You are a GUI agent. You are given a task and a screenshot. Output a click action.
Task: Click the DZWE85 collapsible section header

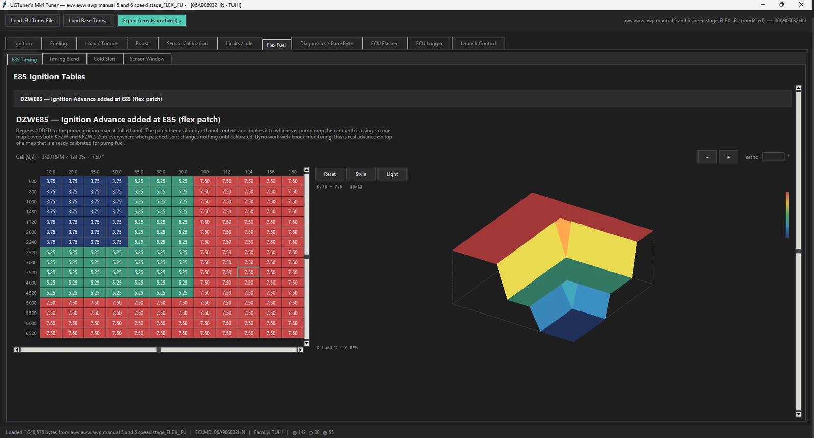pos(402,99)
